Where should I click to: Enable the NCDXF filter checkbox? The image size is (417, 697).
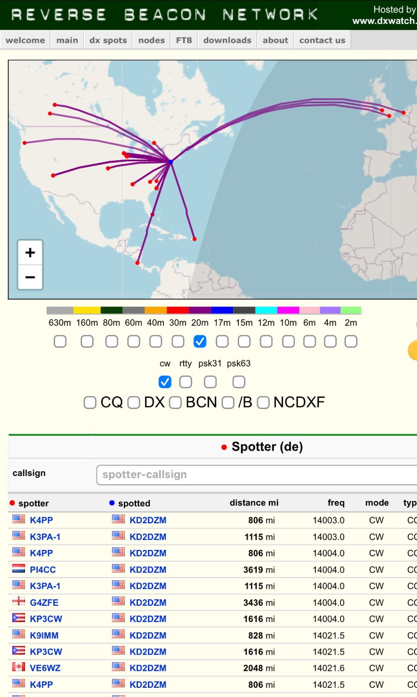pos(263,403)
